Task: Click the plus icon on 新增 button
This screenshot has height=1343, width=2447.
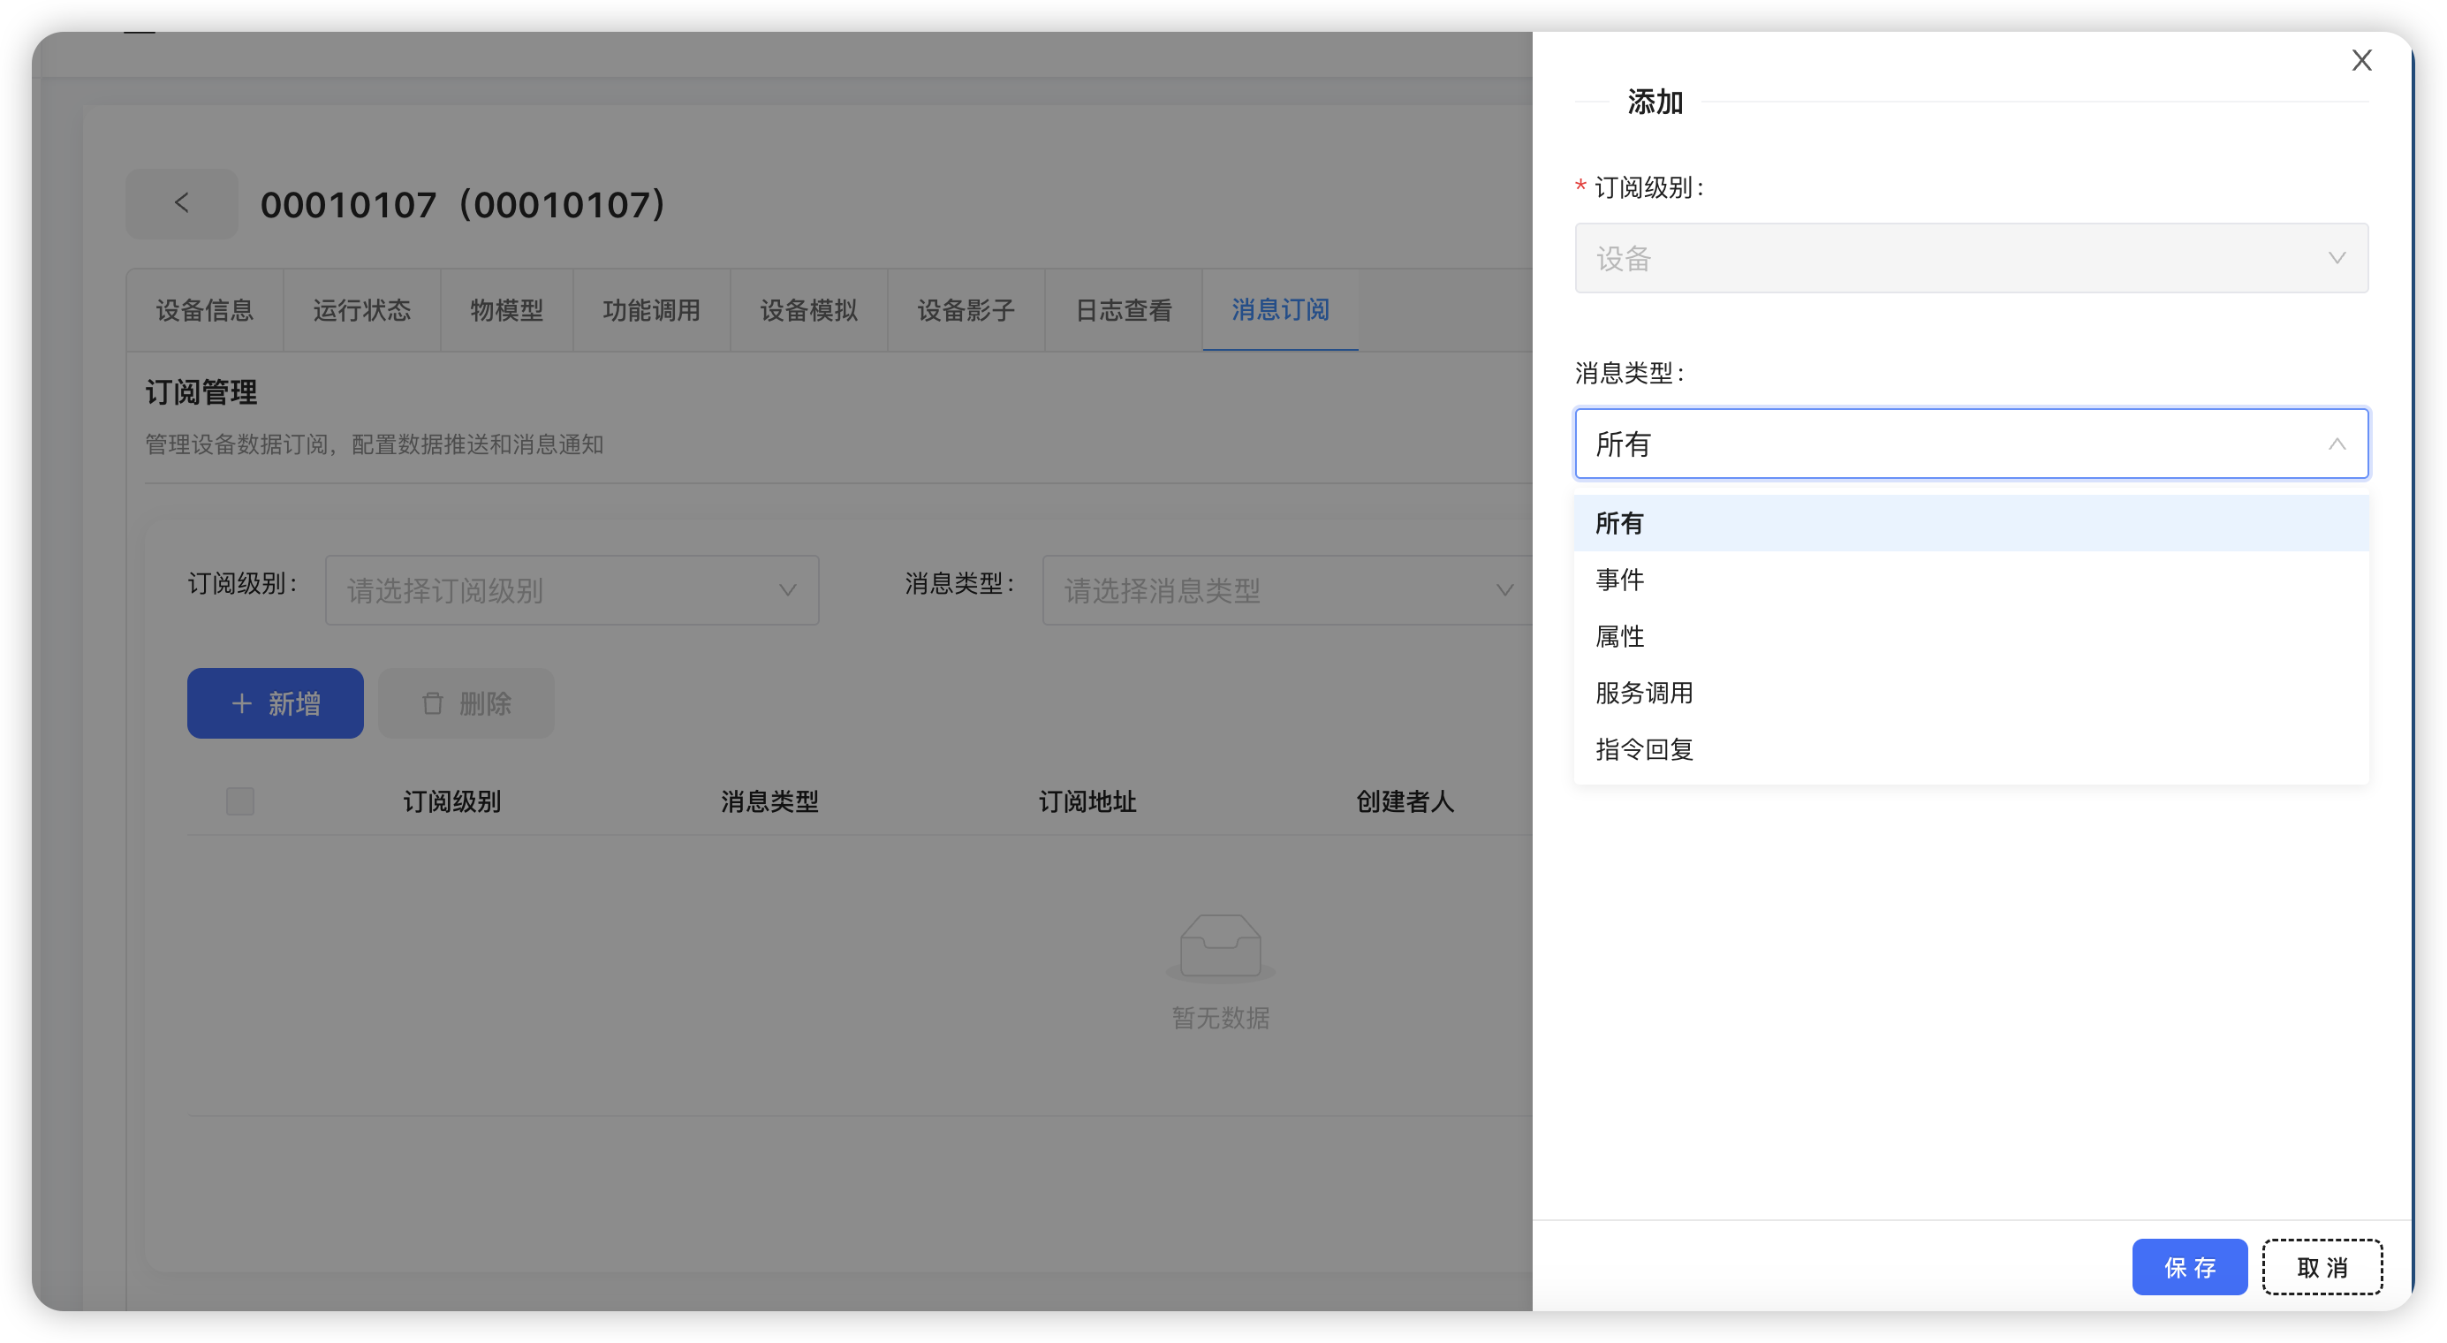Action: coord(240,702)
